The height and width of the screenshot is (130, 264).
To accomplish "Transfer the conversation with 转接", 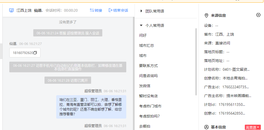I will click(96, 10).
